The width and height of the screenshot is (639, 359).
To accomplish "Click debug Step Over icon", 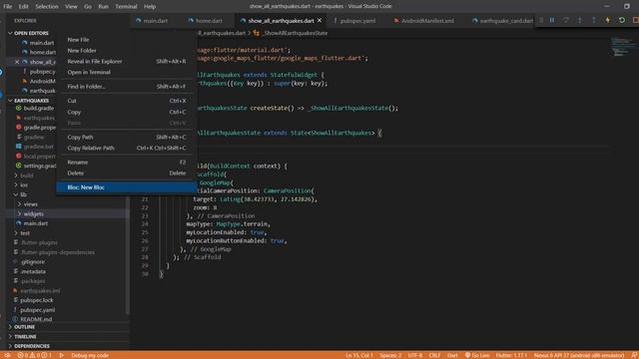I will coord(566,20).
